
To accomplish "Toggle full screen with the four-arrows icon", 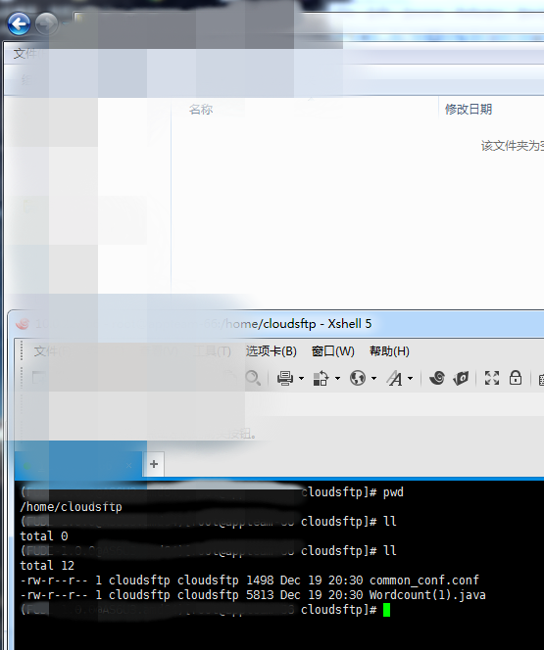I will [x=492, y=378].
